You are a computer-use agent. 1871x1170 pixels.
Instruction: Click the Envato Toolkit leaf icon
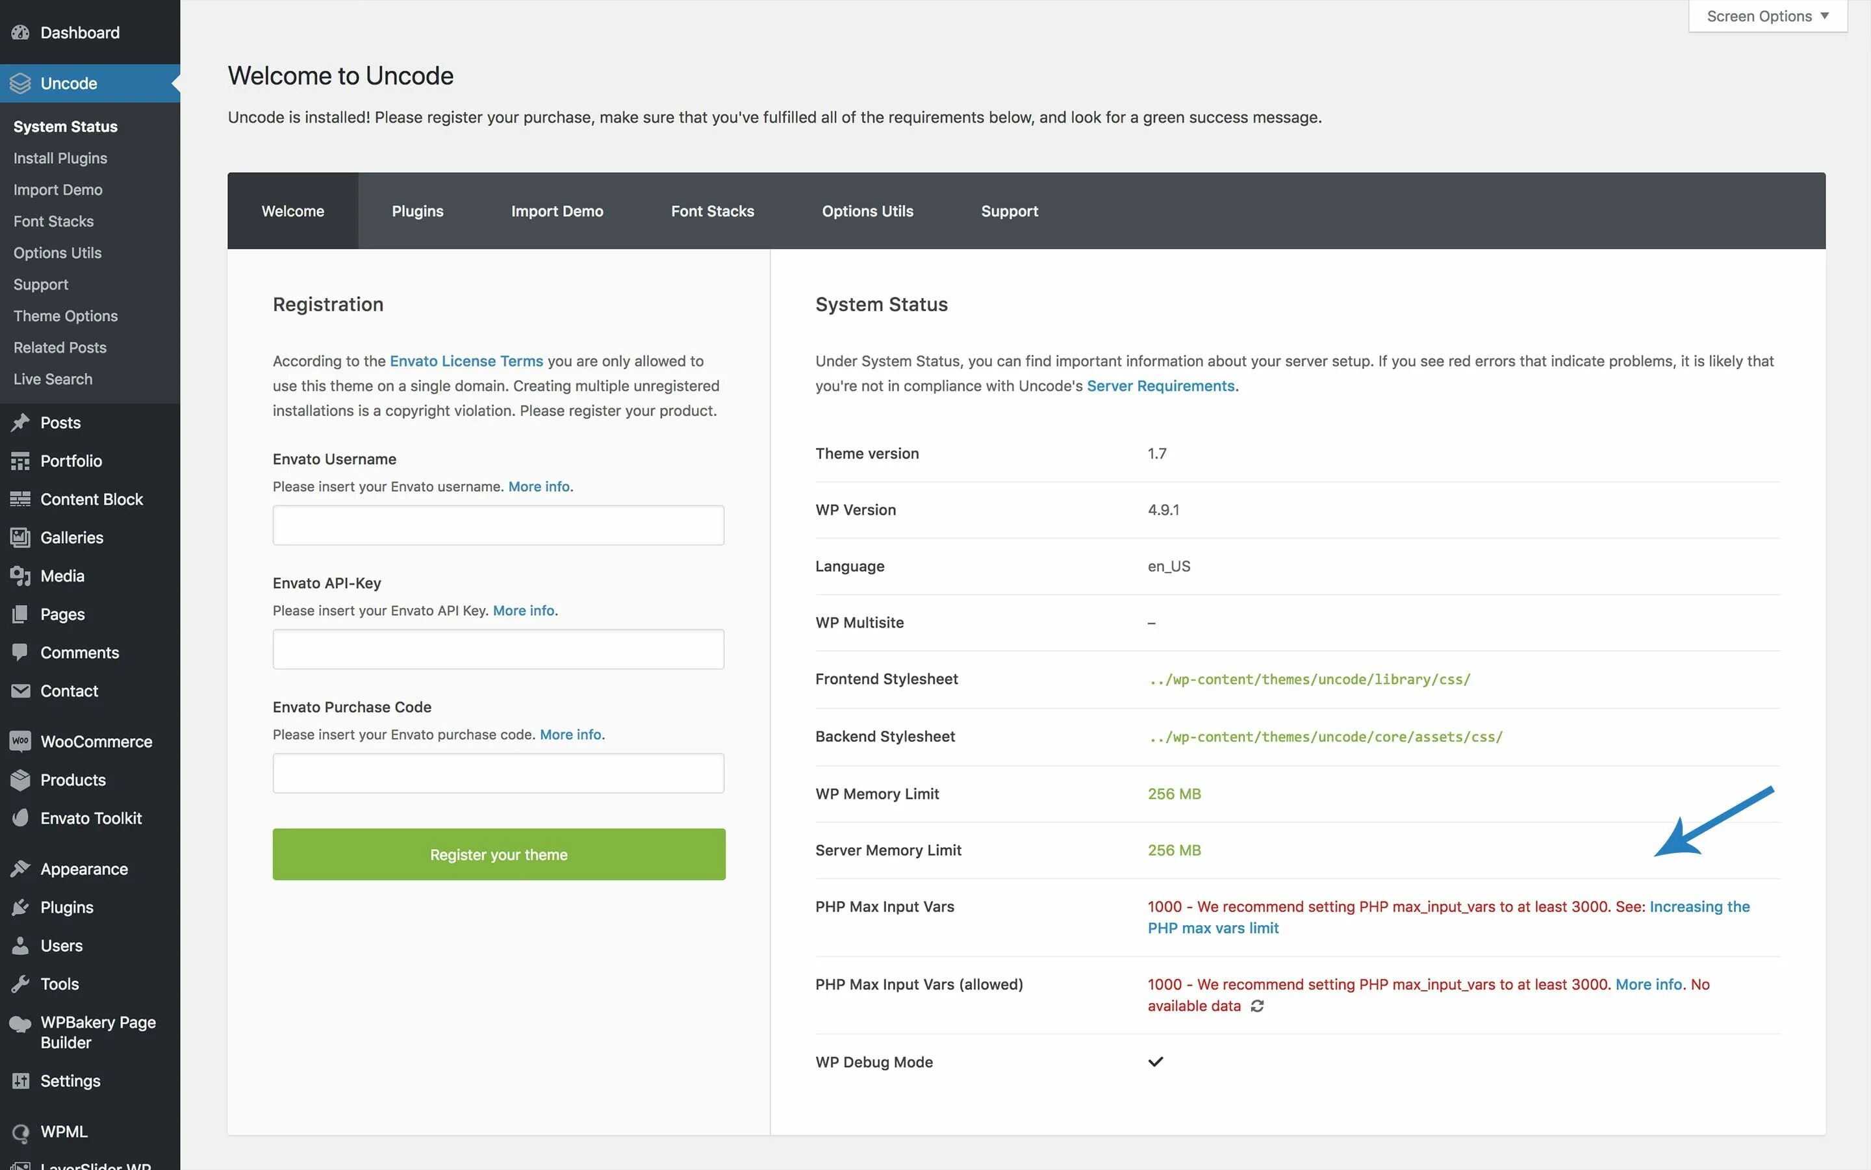[x=20, y=818]
